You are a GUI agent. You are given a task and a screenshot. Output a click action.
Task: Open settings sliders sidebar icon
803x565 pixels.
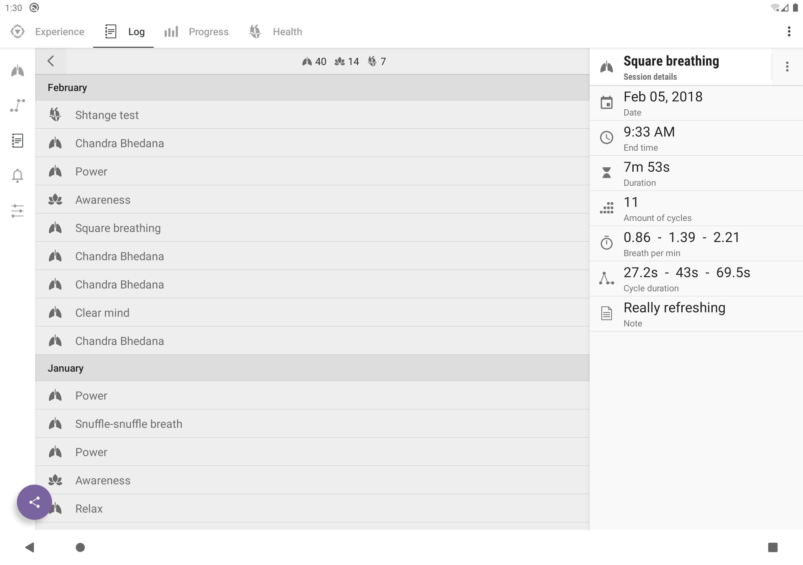click(18, 211)
